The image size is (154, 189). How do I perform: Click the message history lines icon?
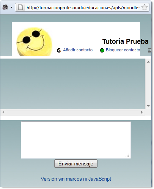coord(150,50)
